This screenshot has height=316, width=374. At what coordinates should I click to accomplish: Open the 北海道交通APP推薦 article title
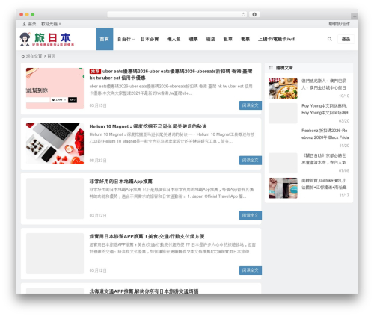coord(144,291)
